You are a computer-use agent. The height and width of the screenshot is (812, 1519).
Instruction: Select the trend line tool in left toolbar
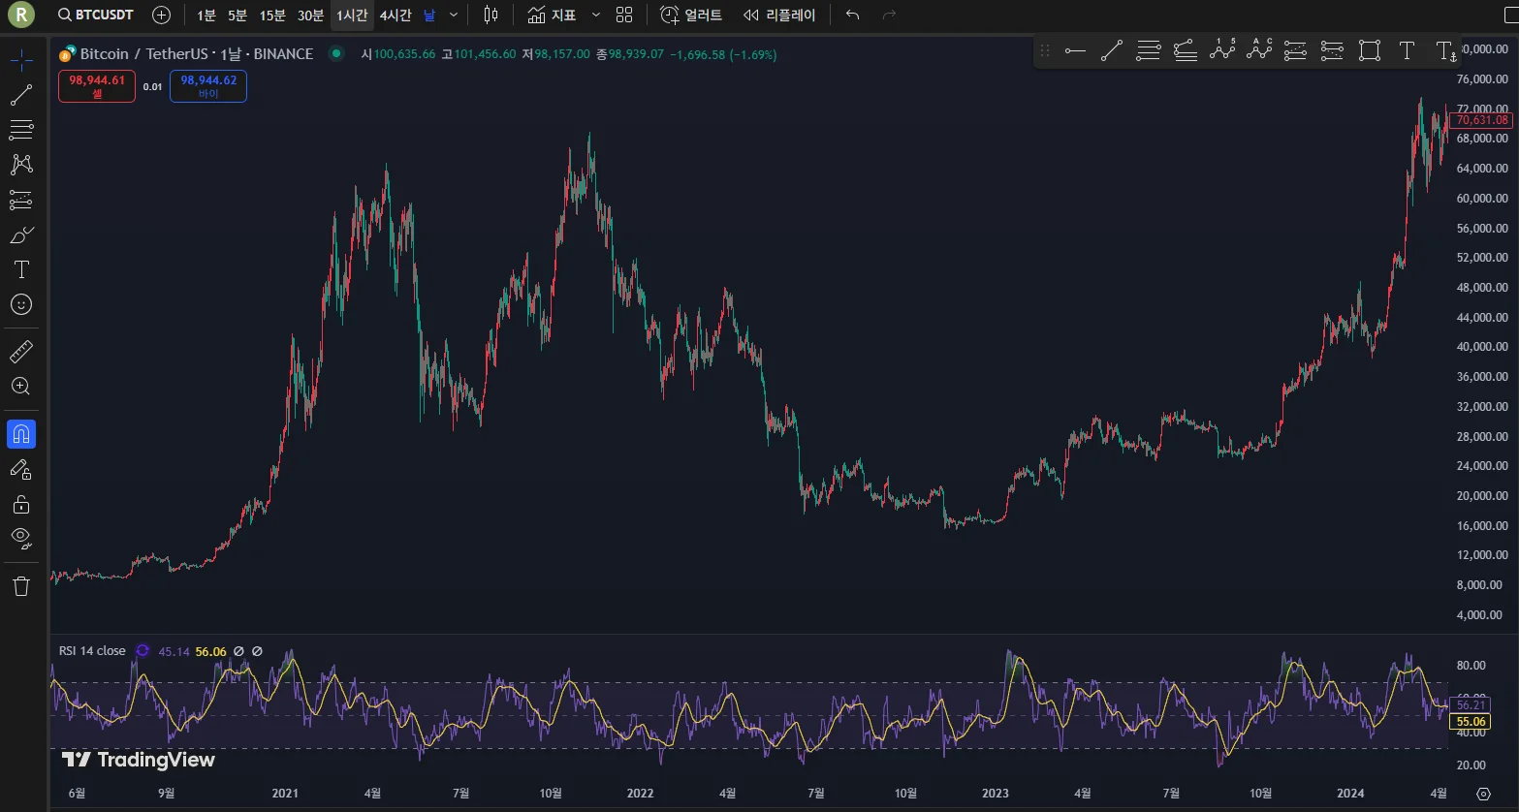coord(21,95)
